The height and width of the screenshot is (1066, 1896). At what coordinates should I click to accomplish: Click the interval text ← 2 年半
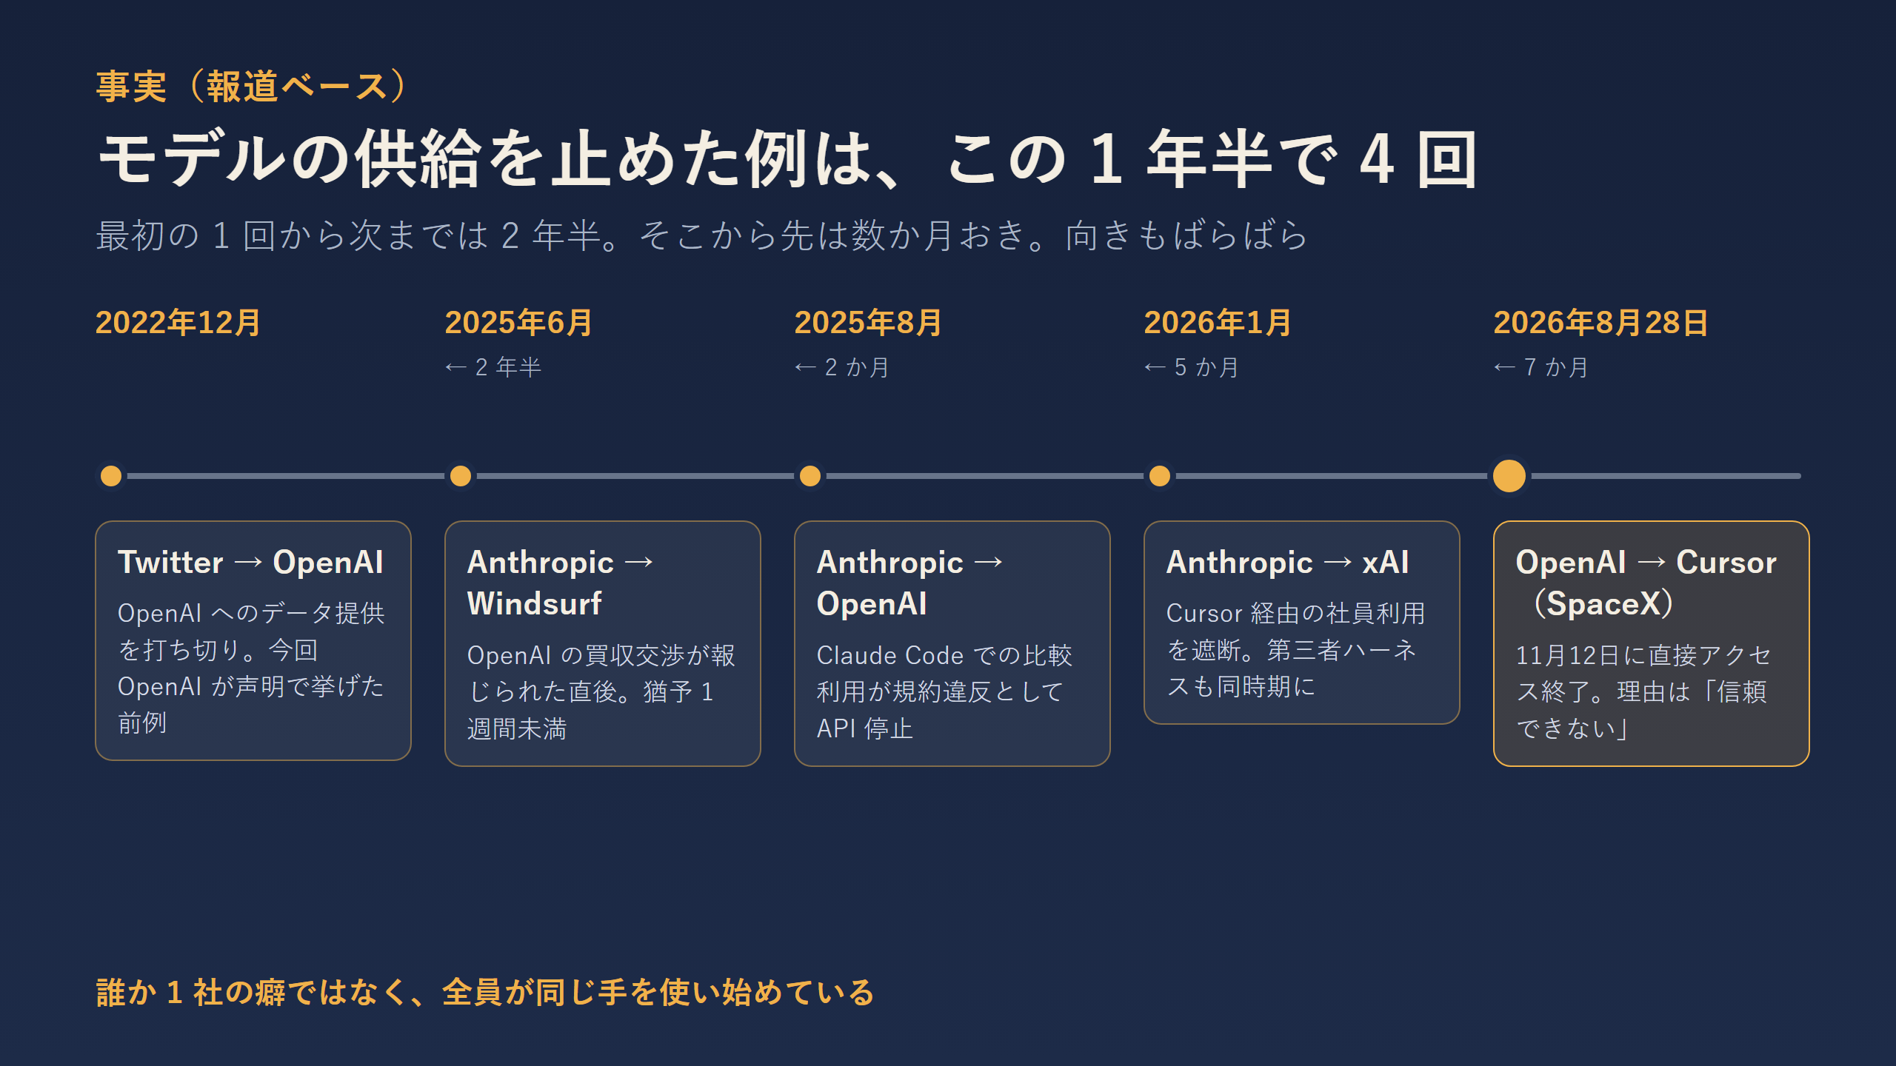click(x=493, y=367)
